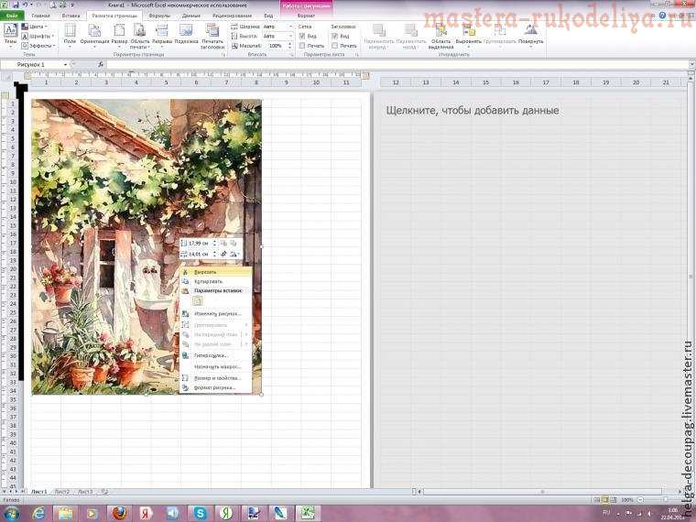The width and height of the screenshot is (696, 522).
Task: Open the Эффекты theme effects dropdown
Action: click(38, 46)
